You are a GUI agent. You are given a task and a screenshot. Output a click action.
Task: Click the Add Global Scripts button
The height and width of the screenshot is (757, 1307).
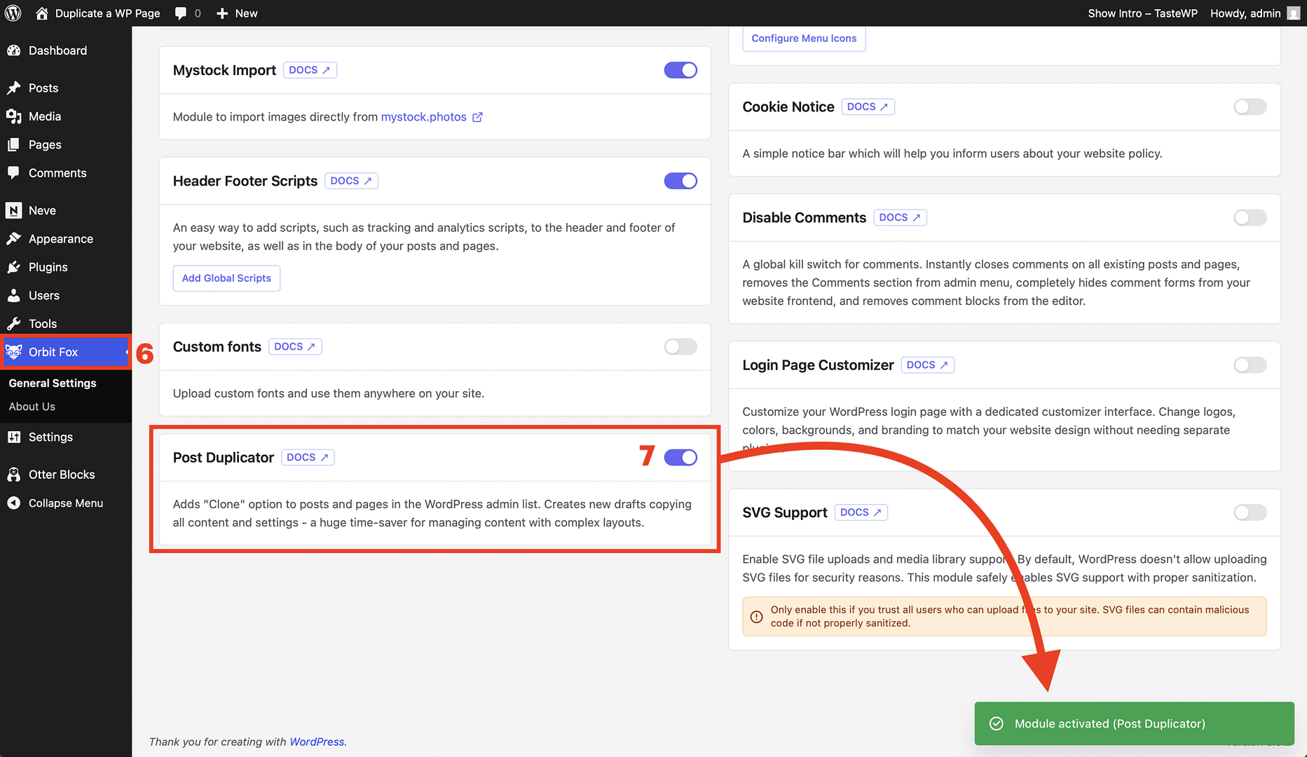pos(226,278)
